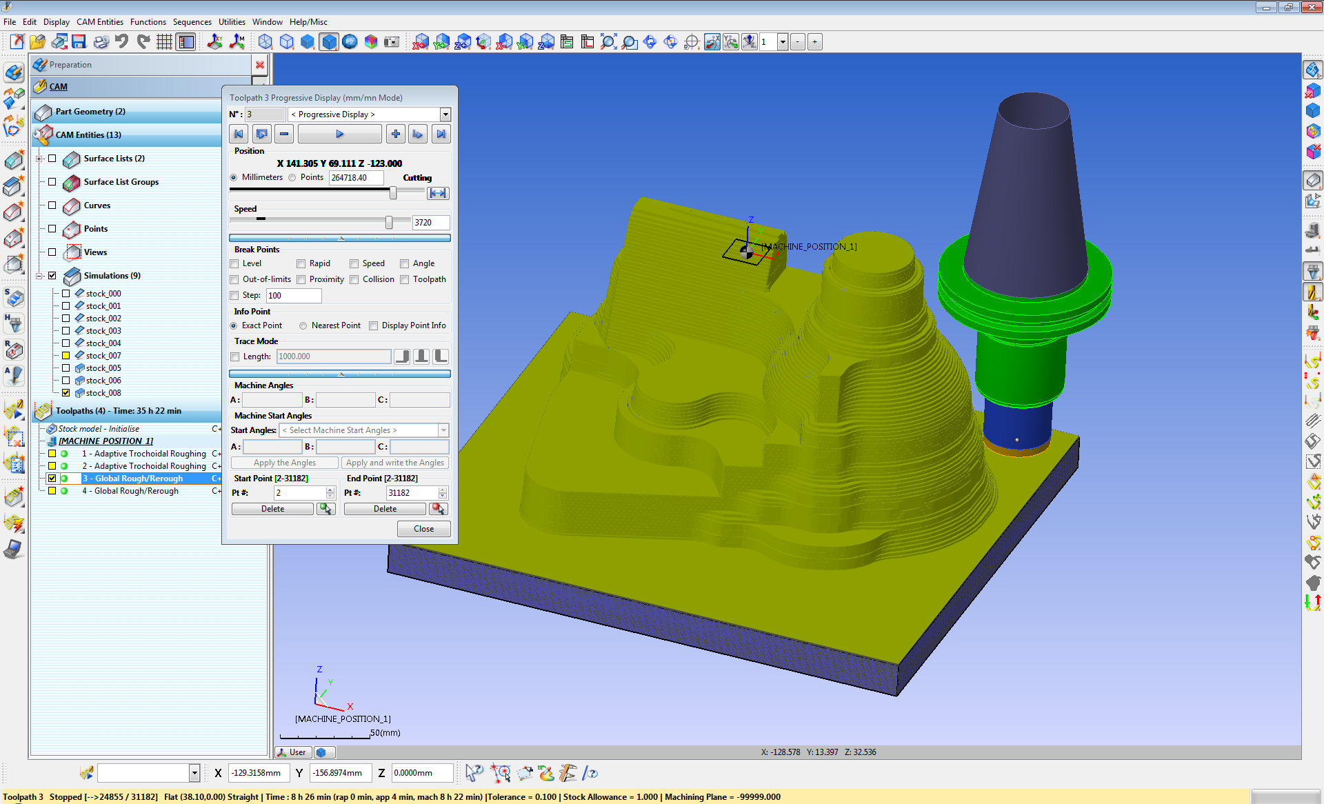Select the Points radio button

(292, 178)
